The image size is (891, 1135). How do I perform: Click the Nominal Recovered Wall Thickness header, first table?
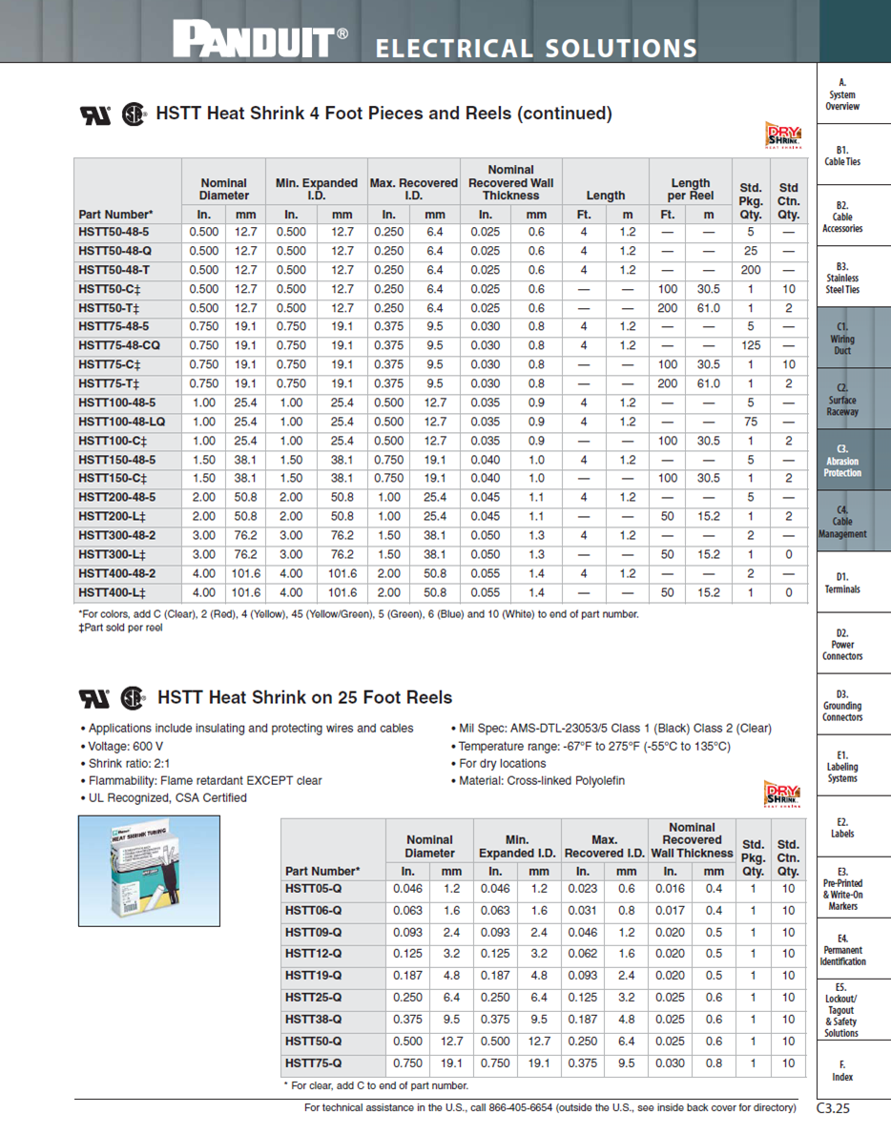[511, 182]
